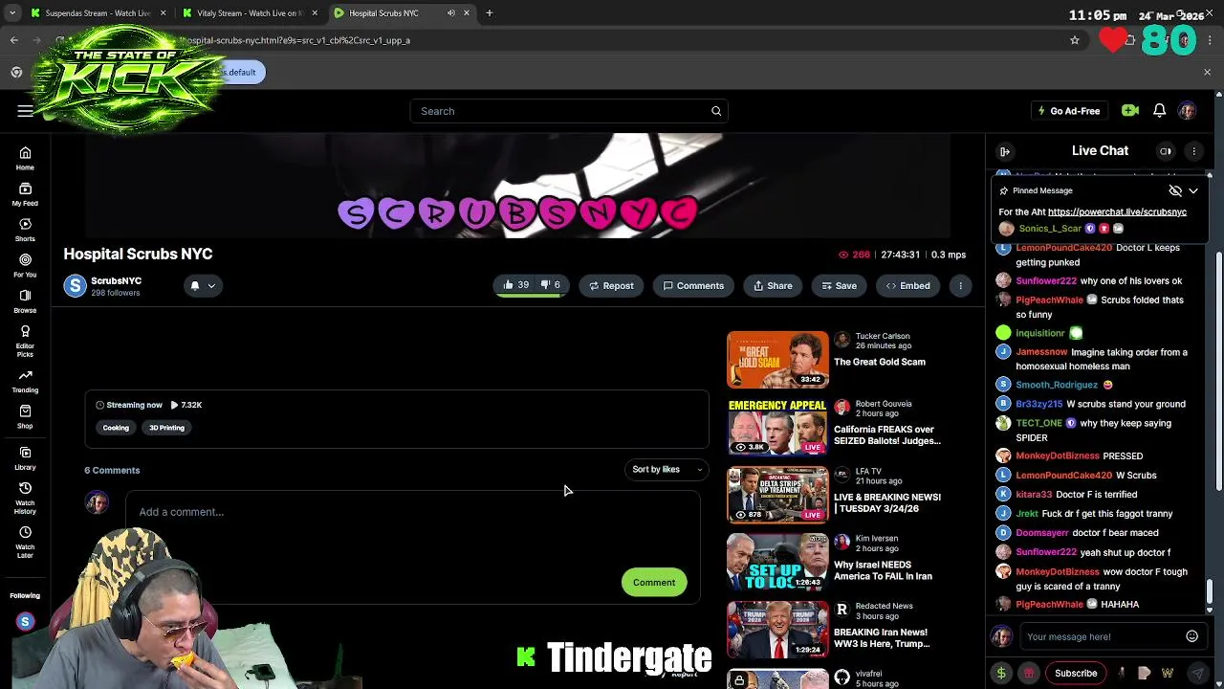Click the green dollar rant icon

(x=1001, y=673)
